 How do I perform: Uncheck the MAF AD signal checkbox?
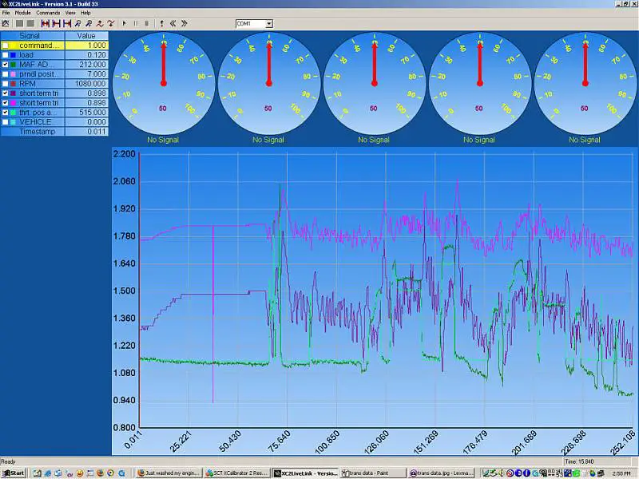[6, 65]
